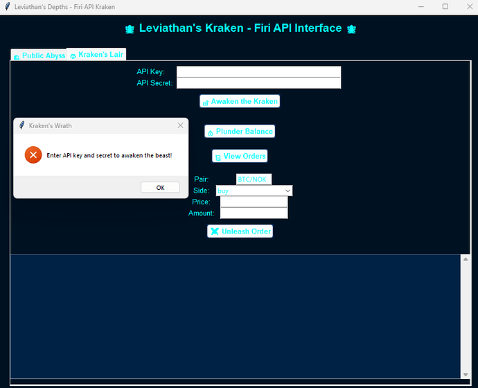Click the Unleash Order button
478x388 pixels.
[x=240, y=231]
